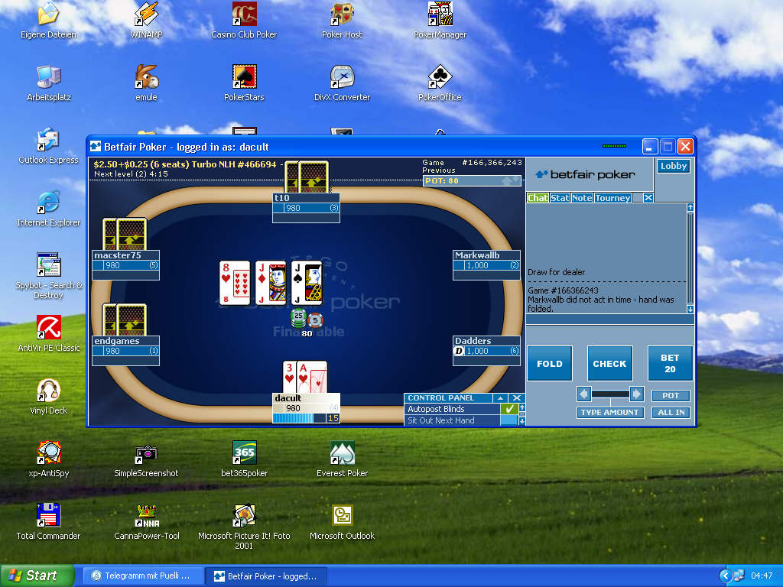Click dacult's blue time bank bar

coord(299,418)
